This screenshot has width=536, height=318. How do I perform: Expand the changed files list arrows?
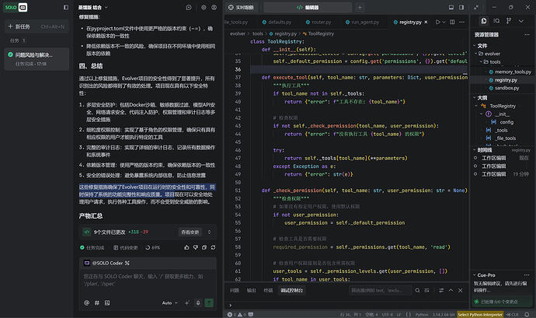[209, 232]
